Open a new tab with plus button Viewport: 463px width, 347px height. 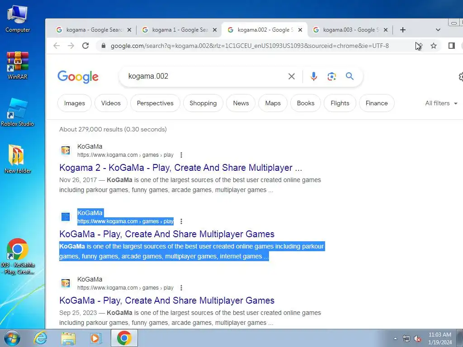[403, 30]
